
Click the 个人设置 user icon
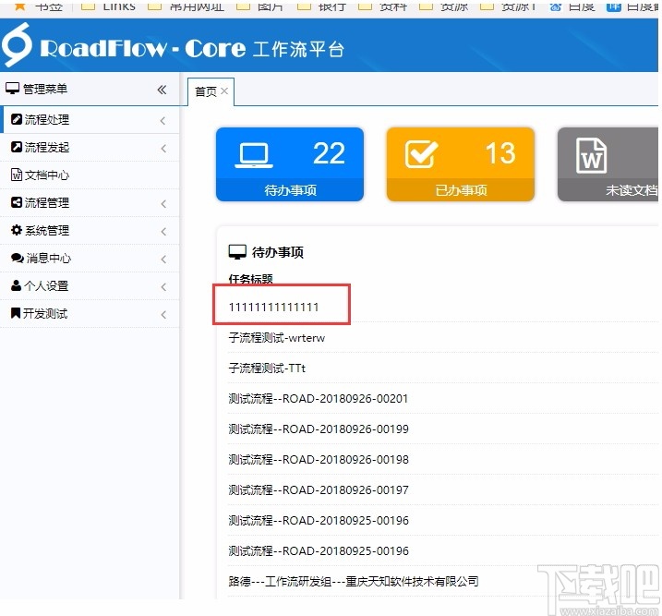16,285
